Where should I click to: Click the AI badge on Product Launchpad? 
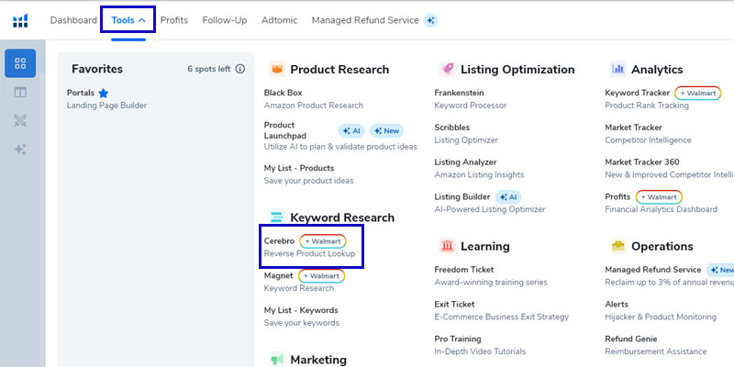coord(351,131)
